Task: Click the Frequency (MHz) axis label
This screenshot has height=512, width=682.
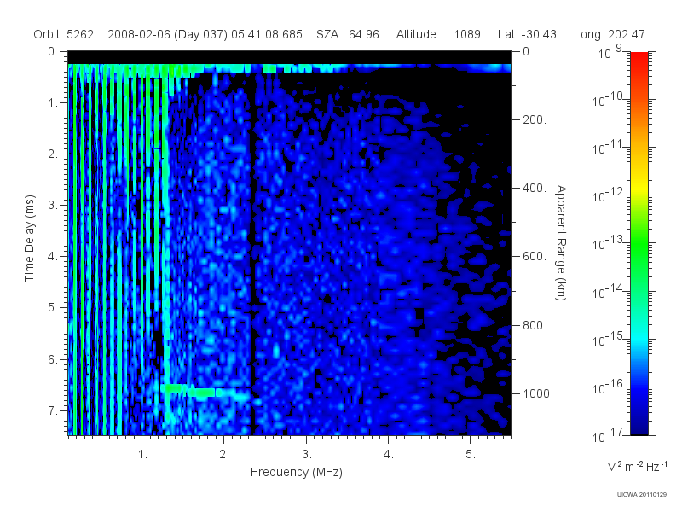Action: coord(296,473)
